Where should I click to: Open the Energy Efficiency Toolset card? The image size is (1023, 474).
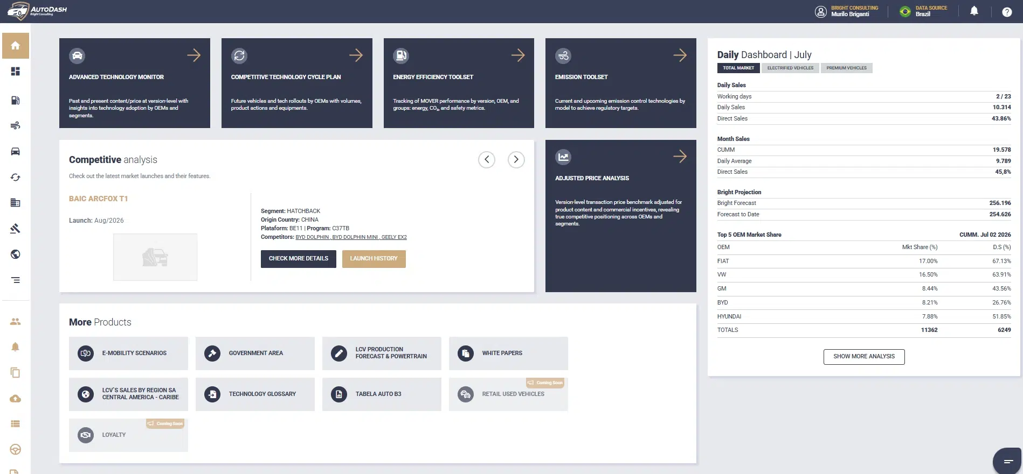(x=459, y=83)
